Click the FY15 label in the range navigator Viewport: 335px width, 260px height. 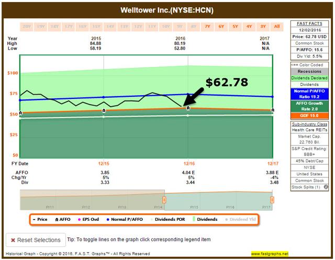pos(194,207)
